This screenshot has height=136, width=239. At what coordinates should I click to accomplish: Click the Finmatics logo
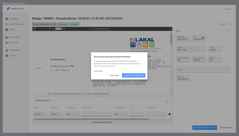tap(15, 9)
